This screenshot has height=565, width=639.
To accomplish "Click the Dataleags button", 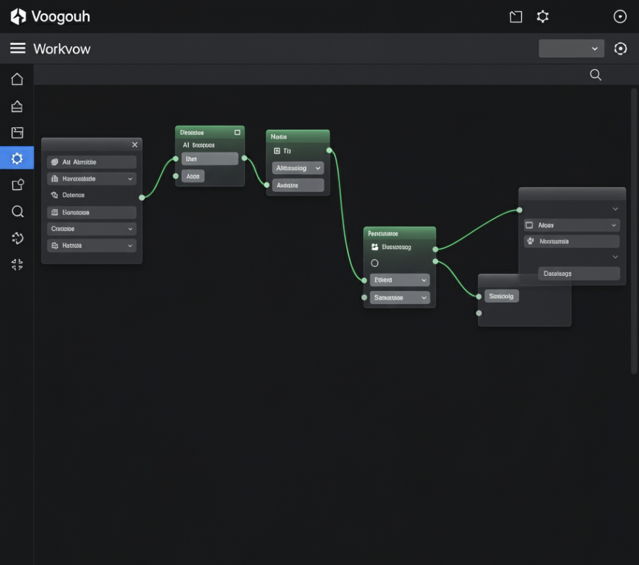I will [579, 273].
